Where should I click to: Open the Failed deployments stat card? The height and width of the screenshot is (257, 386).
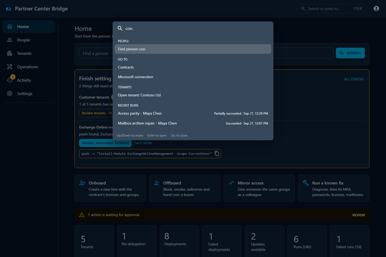(222, 241)
